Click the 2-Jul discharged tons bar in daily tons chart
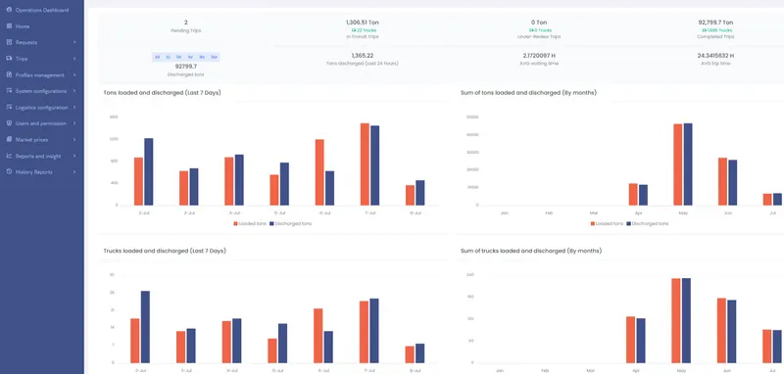 149,171
